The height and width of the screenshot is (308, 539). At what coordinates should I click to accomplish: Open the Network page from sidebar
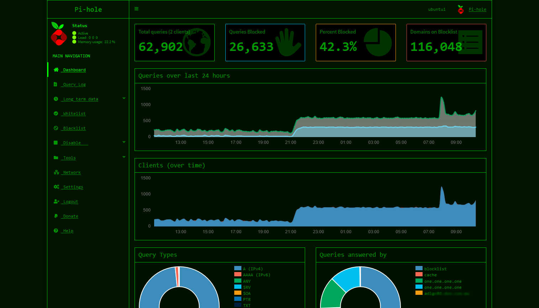pos(70,172)
